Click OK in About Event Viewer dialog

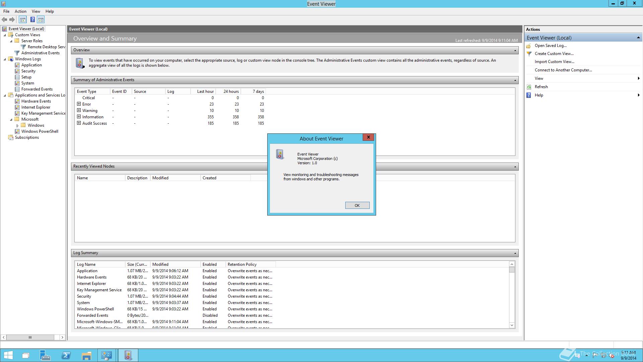click(357, 205)
